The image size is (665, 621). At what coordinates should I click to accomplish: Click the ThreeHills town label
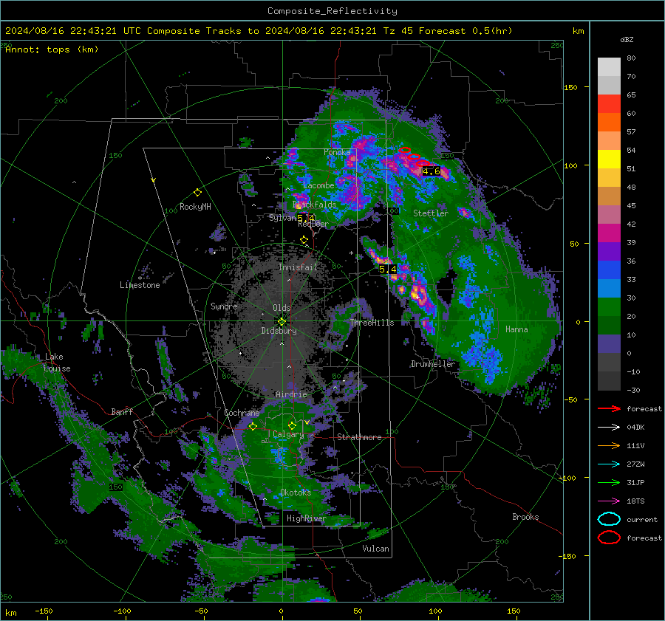click(x=372, y=323)
